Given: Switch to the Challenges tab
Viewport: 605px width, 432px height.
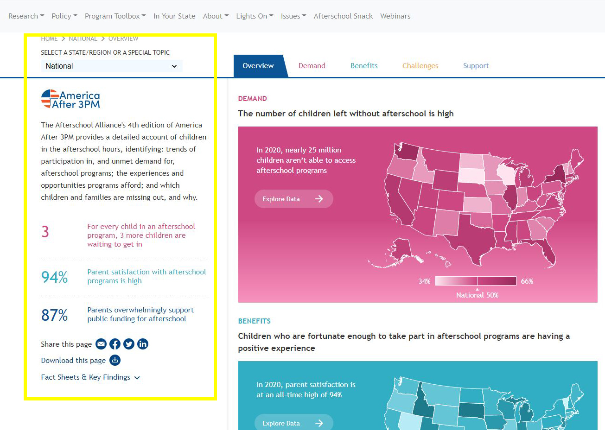Looking at the screenshot, I should [x=420, y=66].
